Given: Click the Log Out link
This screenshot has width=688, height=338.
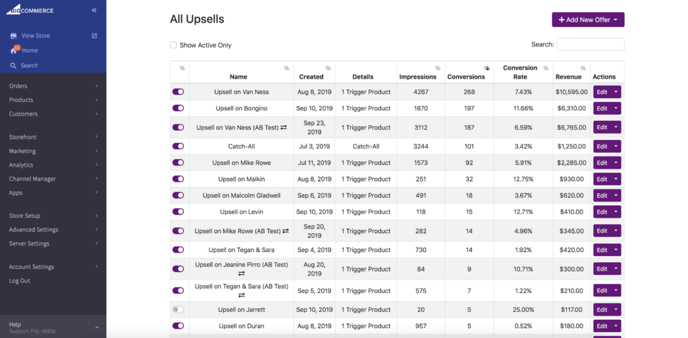Looking at the screenshot, I should coord(19,280).
